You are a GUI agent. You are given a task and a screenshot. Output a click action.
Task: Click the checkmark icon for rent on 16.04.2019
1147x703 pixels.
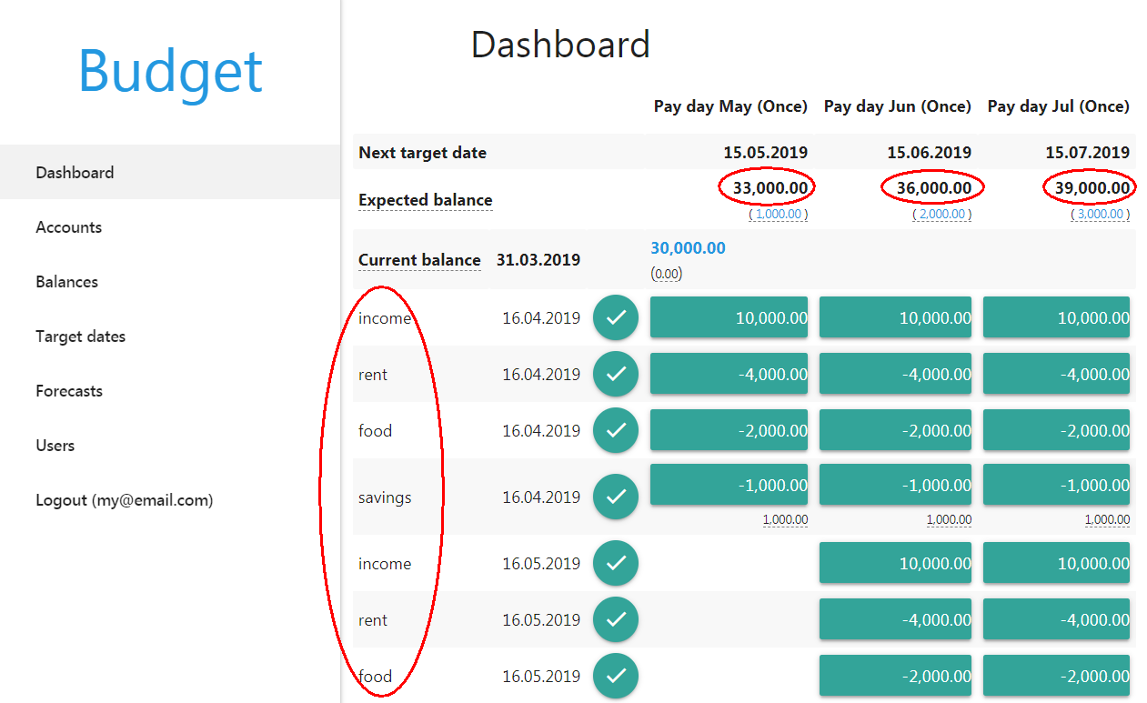click(x=616, y=374)
